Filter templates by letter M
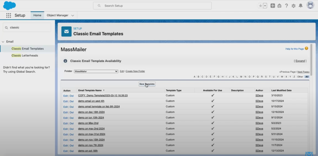318x156 pixels. click(241, 77)
